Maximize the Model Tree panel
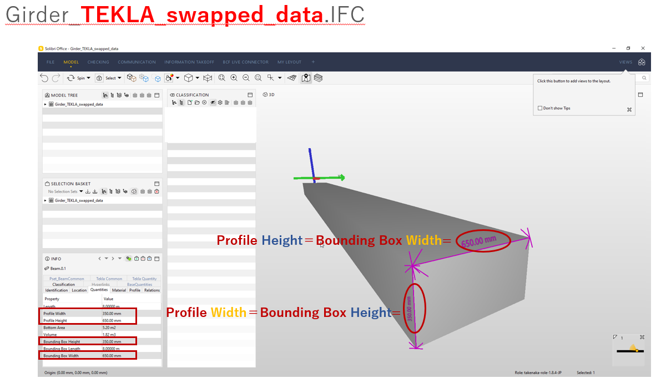The height and width of the screenshot is (383, 666). pyautogui.click(x=157, y=95)
